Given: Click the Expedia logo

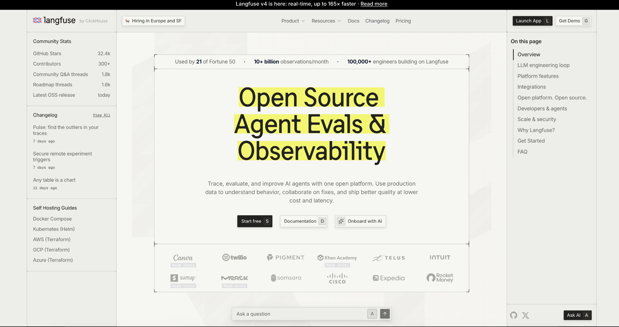Looking at the screenshot, I should 389,278.
